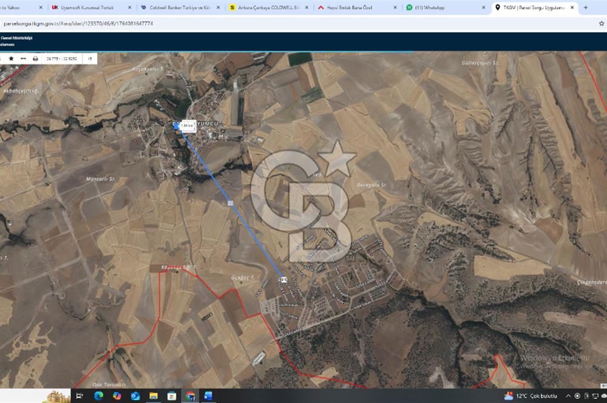Viewport: 607px width, 403px height.
Task: Click the Chrome icon in taskbar
Action: point(190,396)
